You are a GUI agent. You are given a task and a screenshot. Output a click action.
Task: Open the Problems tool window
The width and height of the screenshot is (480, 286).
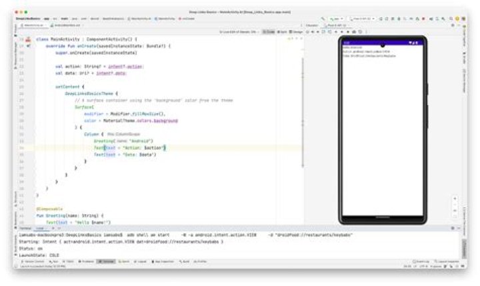(x=86, y=261)
